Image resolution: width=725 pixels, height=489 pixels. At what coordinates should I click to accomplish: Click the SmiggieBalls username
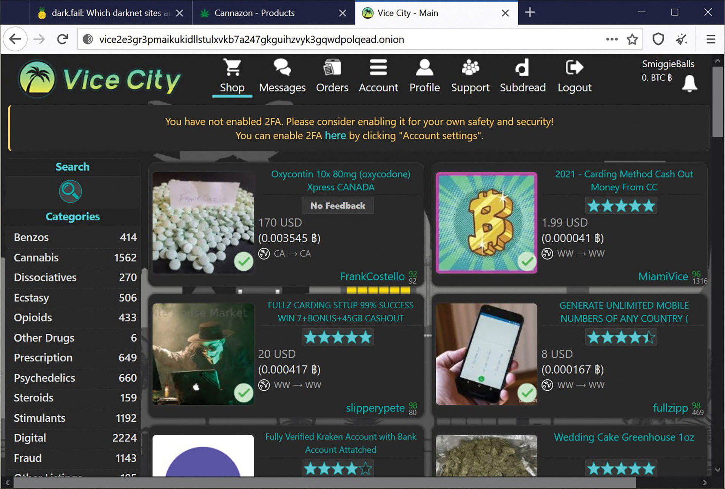click(x=668, y=64)
